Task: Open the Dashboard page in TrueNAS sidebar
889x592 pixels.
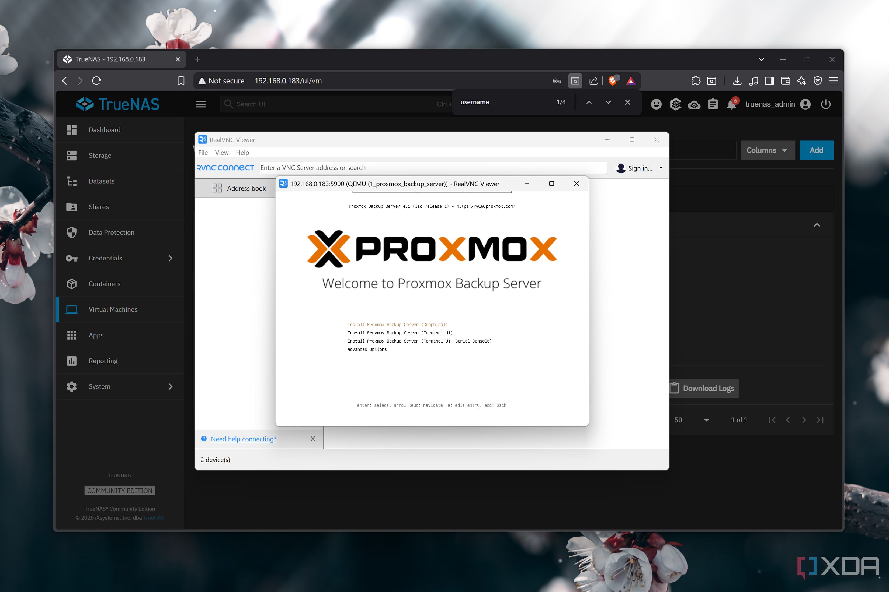Action: [120, 129]
